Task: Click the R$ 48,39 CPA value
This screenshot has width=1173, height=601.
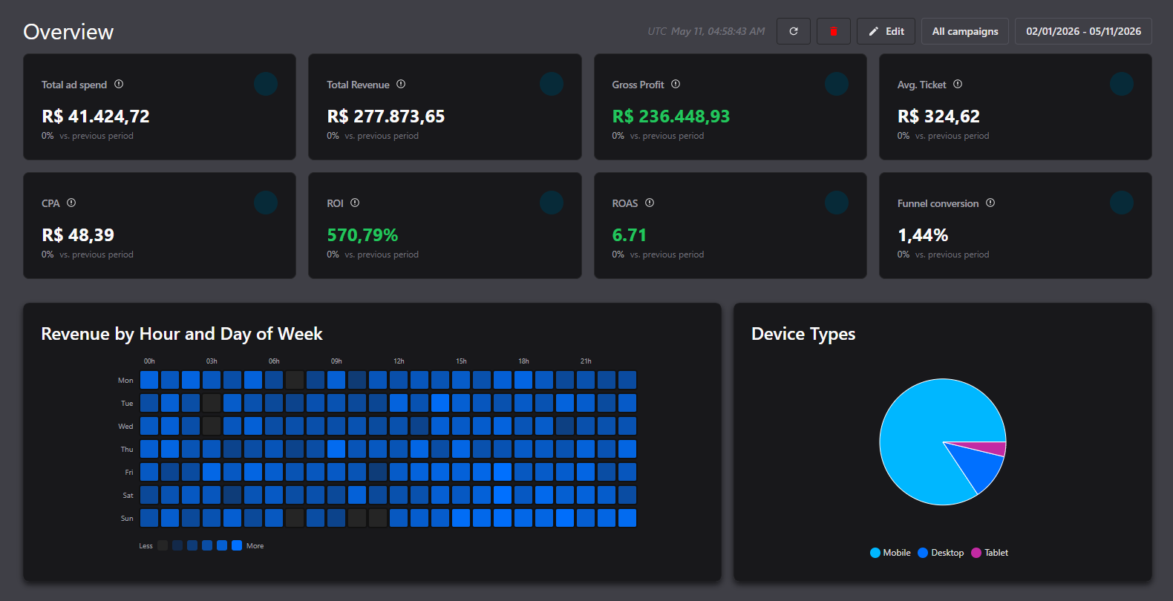Action: 78,235
